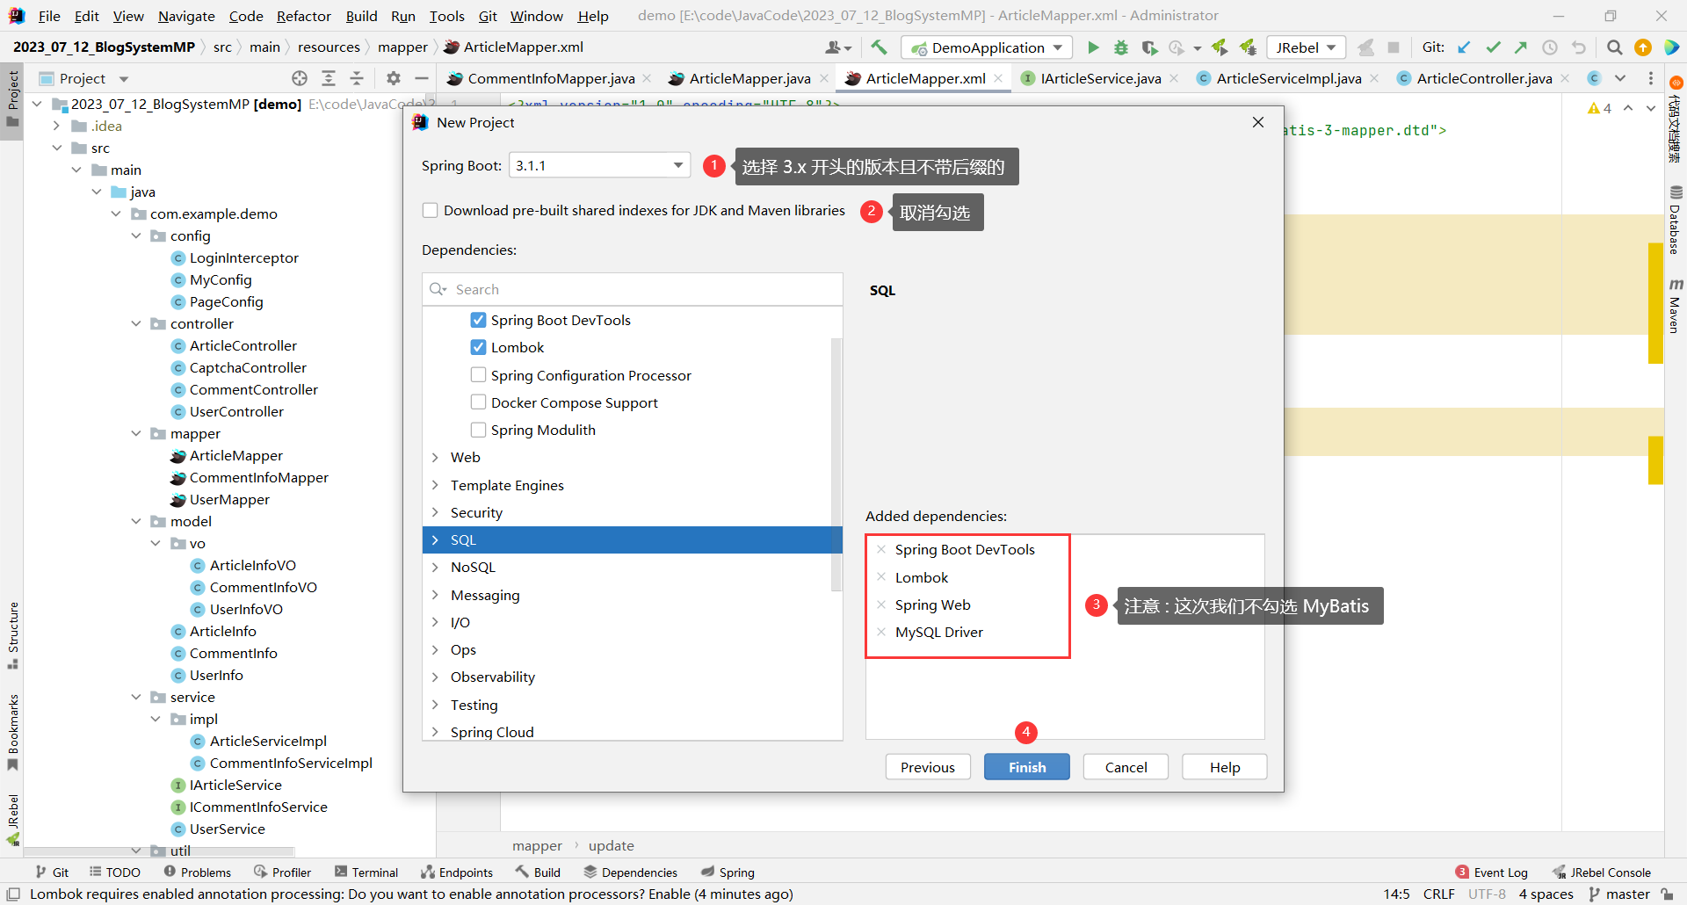Image resolution: width=1687 pixels, height=905 pixels.
Task: Focus the dependencies Search field
Action: 633,289
